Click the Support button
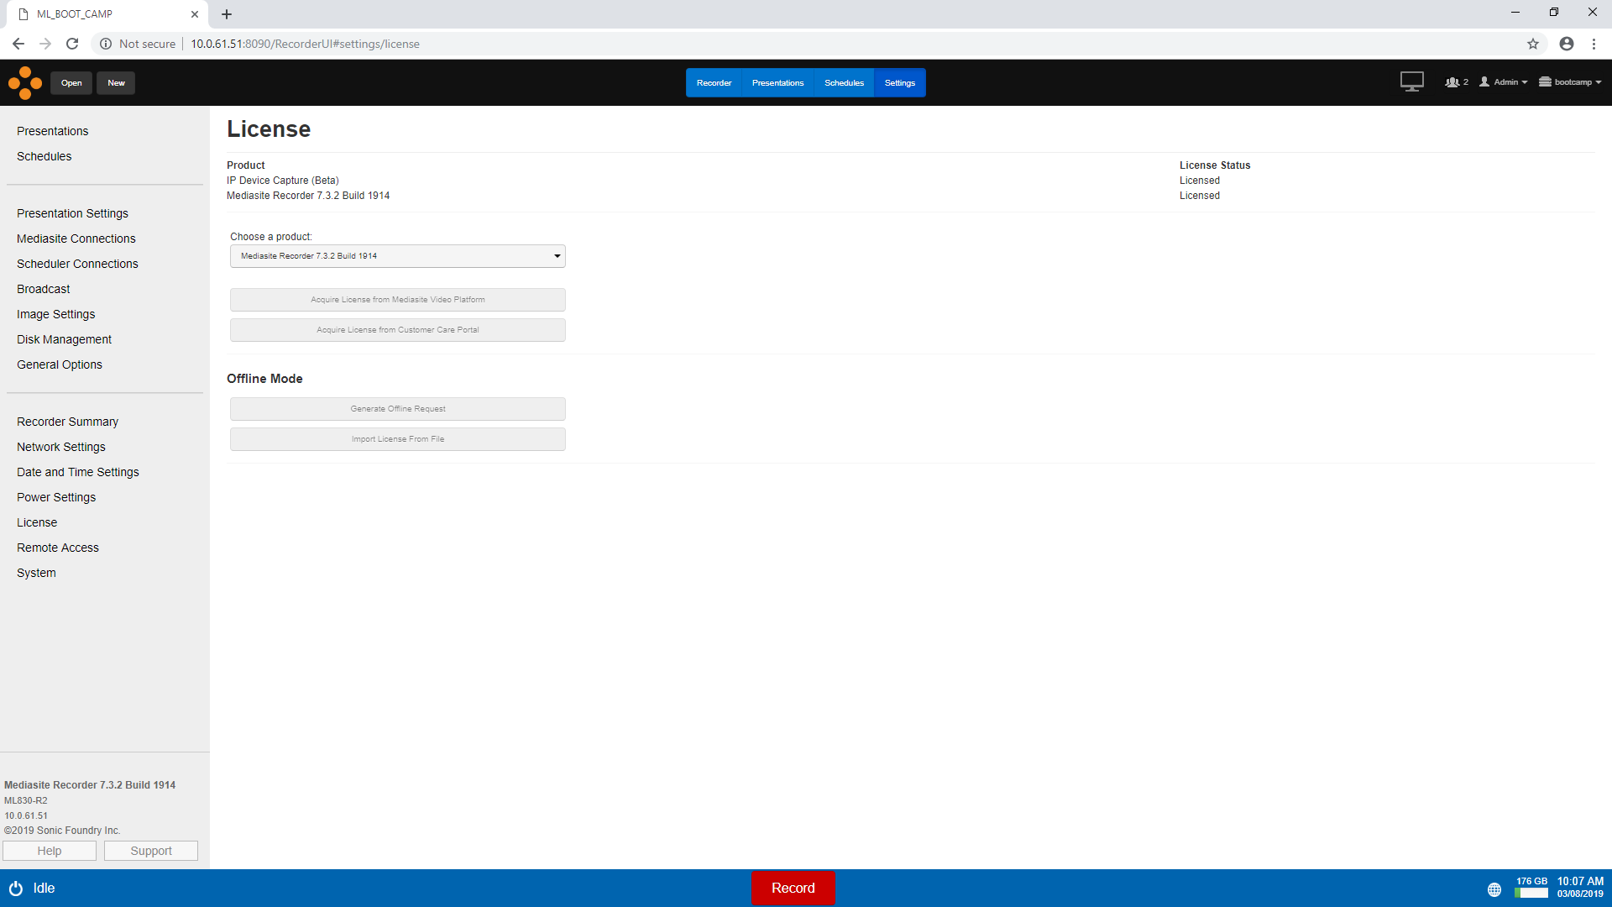Viewport: 1612px width, 907px height. (x=151, y=851)
